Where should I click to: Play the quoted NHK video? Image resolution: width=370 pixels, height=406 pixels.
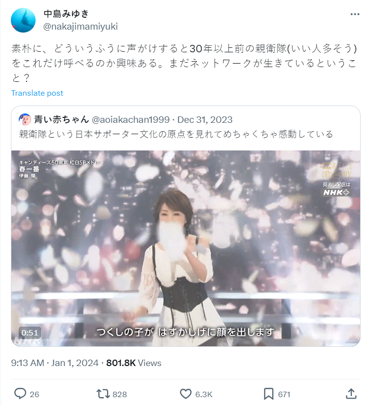click(x=186, y=248)
